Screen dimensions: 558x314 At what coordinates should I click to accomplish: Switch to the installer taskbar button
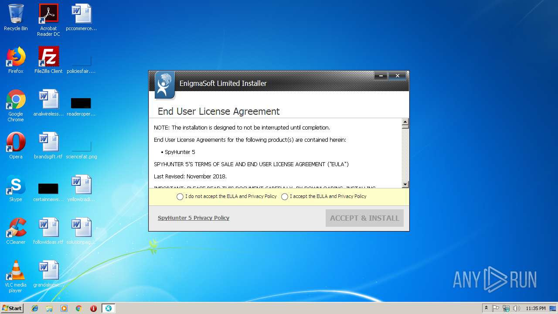pos(108,308)
